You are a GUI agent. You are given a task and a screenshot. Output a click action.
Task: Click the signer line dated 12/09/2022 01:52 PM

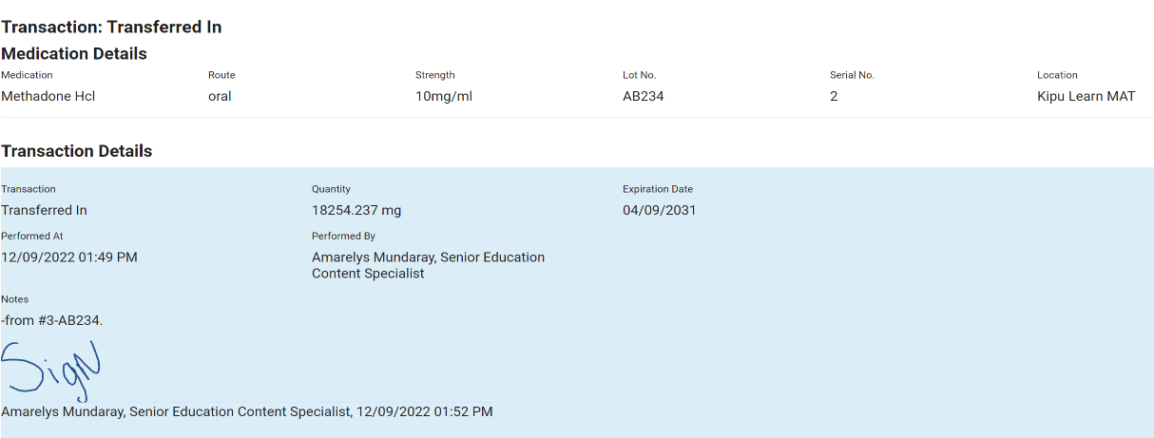247,411
